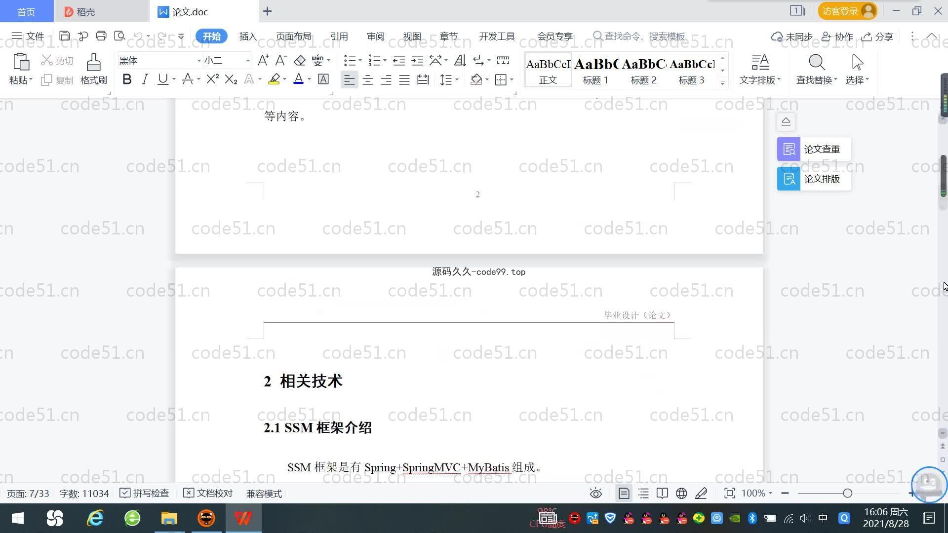
Task: Enter full screen view icon
Action: point(729,494)
